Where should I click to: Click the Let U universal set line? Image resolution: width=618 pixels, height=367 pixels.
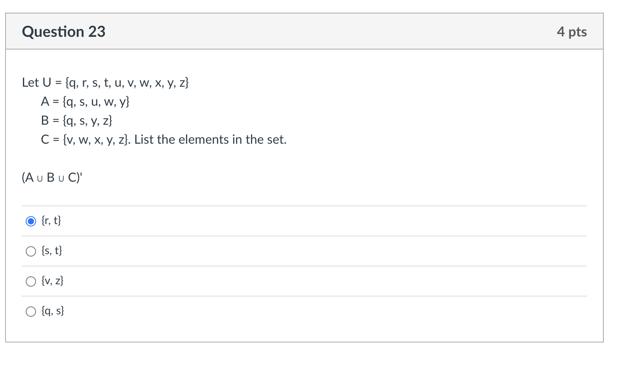point(105,82)
